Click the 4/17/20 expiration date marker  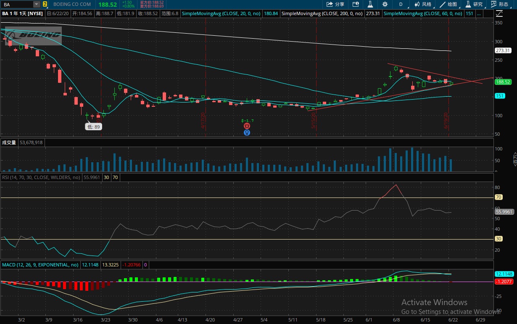click(203, 121)
